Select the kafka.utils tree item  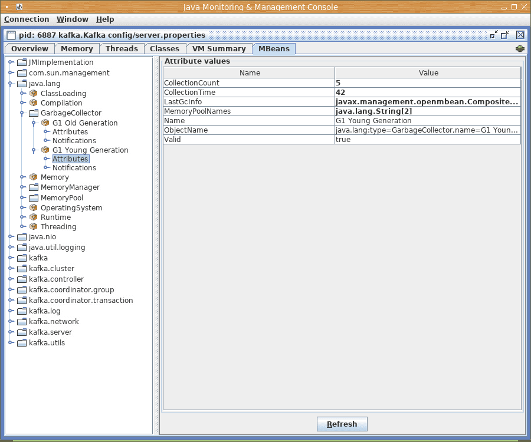(47, 342)
